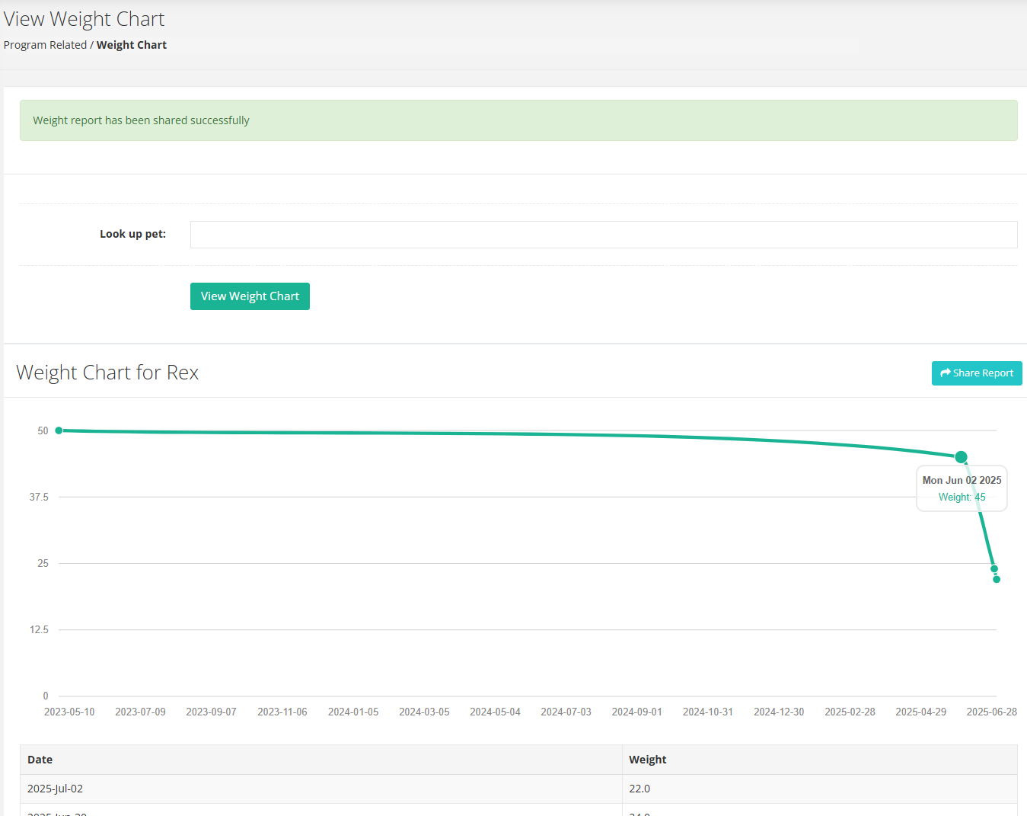The height and width of the screenshot is (816, 1027).
Task: Select the 2025-Jul-02 table row
Action: (518, 789)
